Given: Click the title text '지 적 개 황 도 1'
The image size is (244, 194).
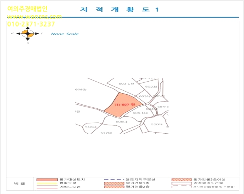Looking at the screenshot, I should coord(119,9).
